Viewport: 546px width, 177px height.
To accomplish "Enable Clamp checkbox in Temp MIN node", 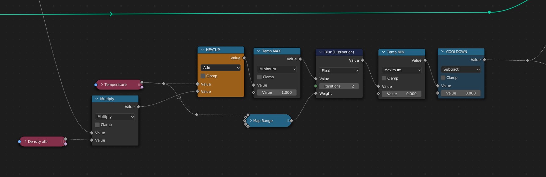I will (x=384, y=78).
